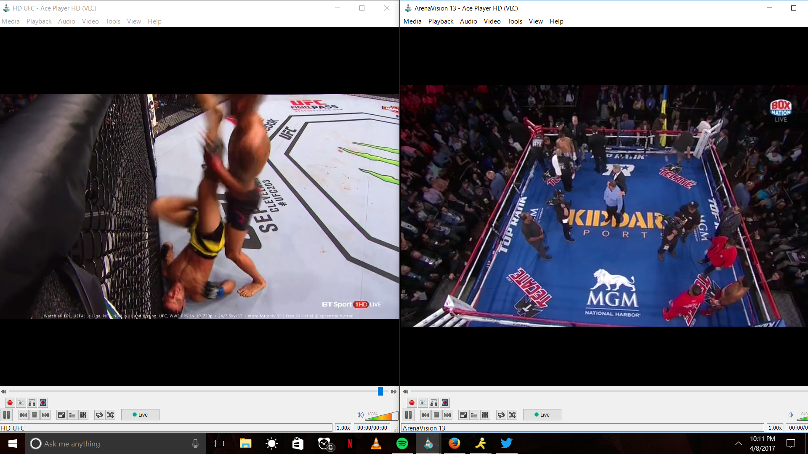
Task: Click record button in ArenaVision 13 window
Action: click(x=412, y=403)
